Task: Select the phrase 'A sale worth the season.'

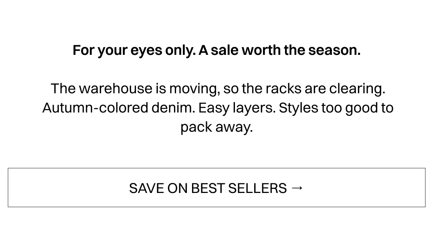Action: pos(279,50)
